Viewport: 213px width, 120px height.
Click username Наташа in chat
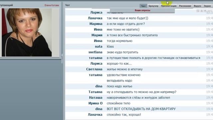[x=96, y=98]
